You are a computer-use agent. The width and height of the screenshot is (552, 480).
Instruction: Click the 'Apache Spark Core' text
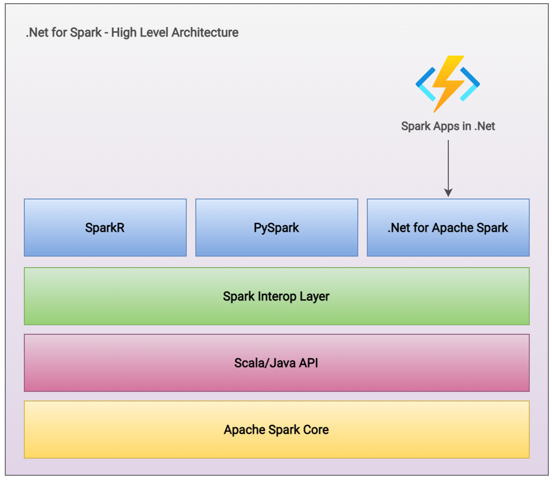[x=277, y=430]
